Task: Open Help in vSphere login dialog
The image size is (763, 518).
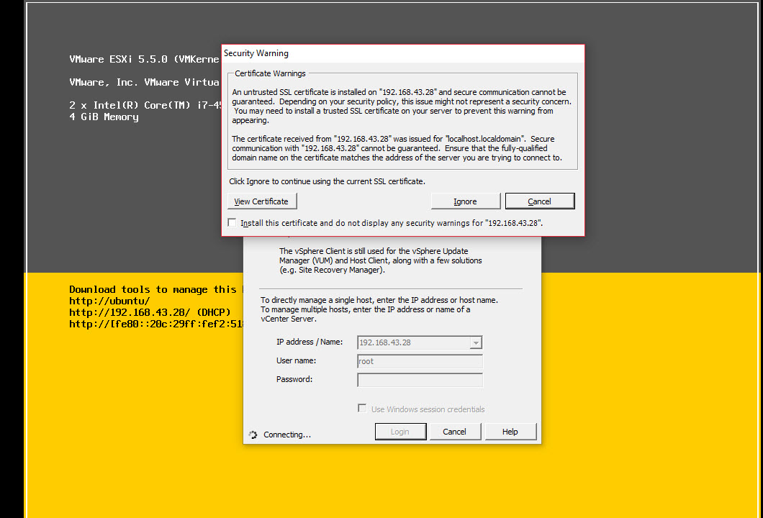Action: 510,432
